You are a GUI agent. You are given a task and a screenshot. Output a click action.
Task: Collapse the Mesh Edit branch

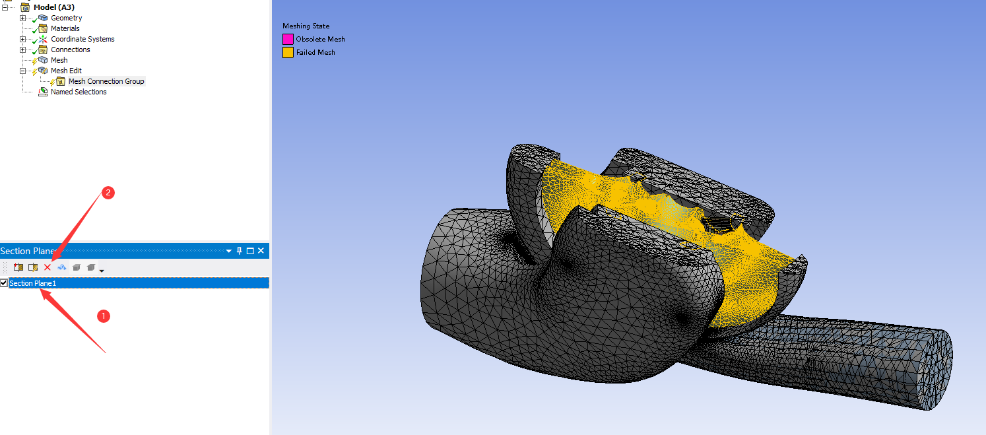click(22, 71)
